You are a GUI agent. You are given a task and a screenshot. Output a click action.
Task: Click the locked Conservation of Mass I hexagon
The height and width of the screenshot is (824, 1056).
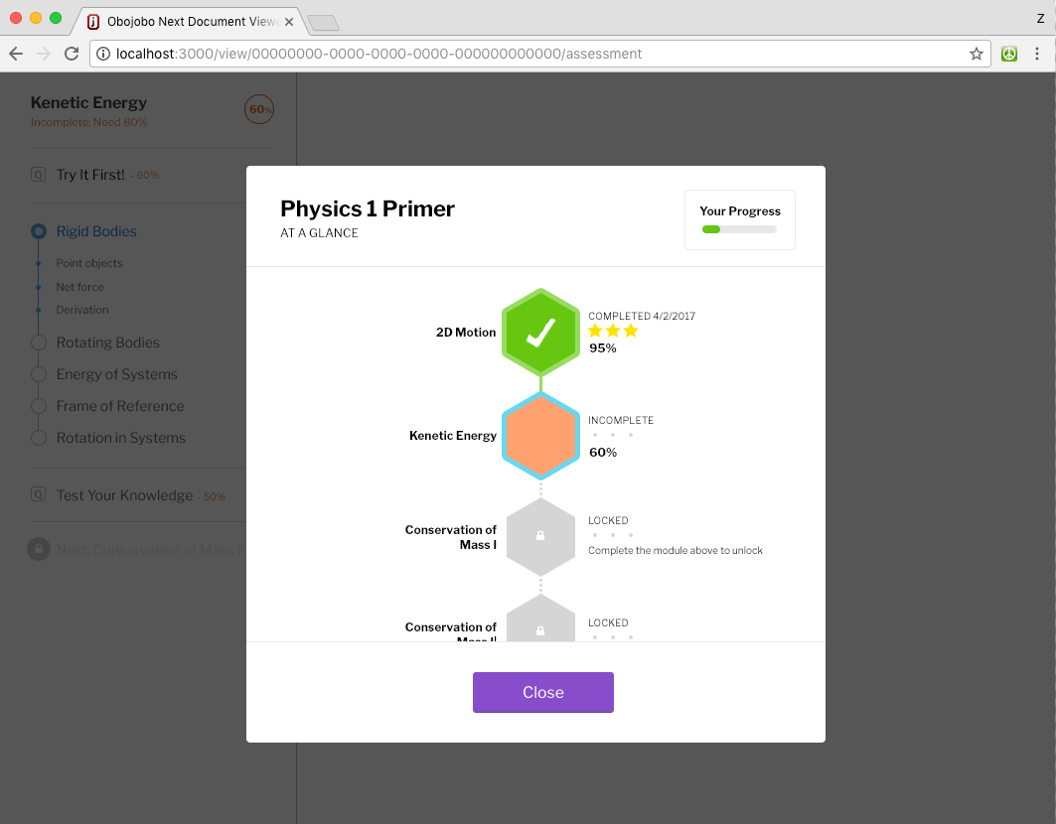coord(540,536)
